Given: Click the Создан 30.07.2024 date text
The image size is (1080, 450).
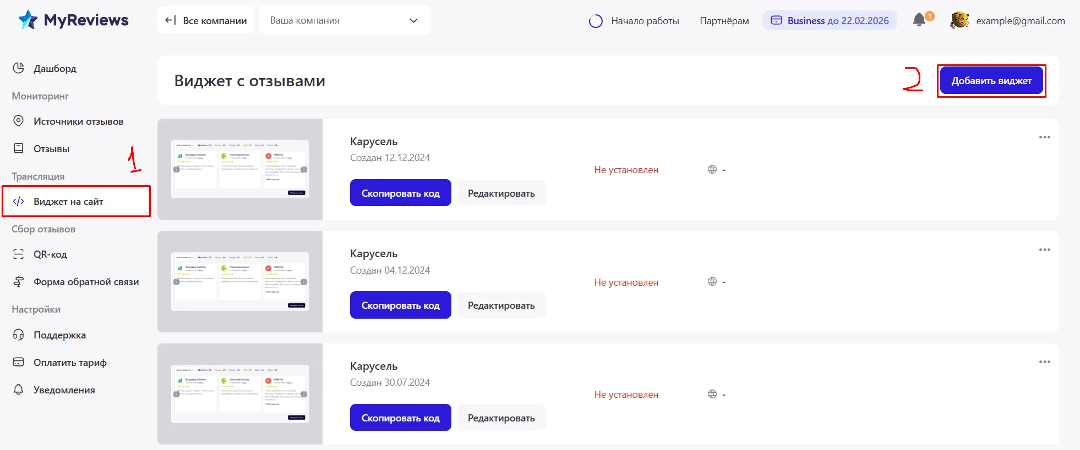Looking at the screenshot, I should point(390,382).
